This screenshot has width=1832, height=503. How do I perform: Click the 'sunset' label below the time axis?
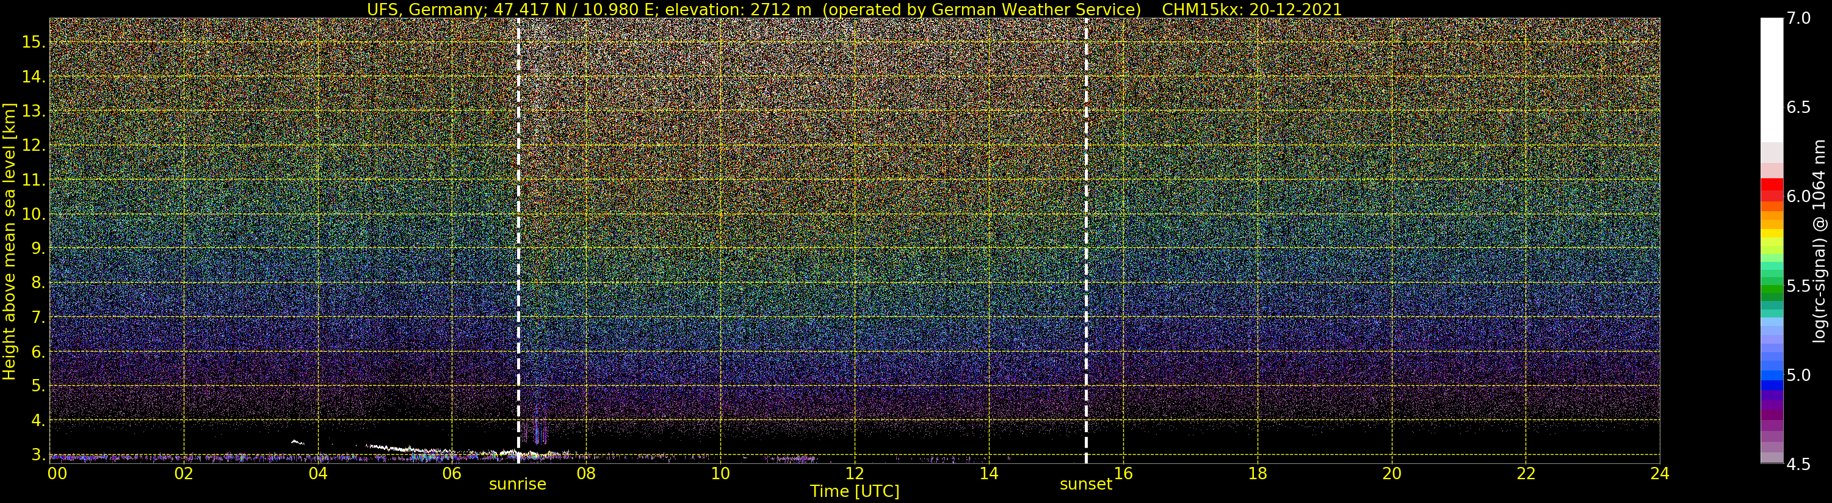(1085, 485)
